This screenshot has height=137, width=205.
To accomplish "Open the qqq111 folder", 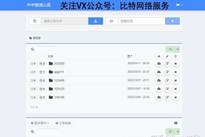I will [x=56, y=72].
